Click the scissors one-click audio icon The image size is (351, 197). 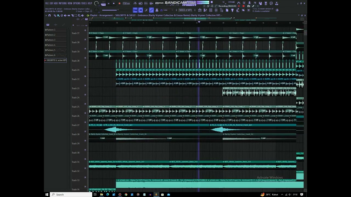tap(244, 3)
